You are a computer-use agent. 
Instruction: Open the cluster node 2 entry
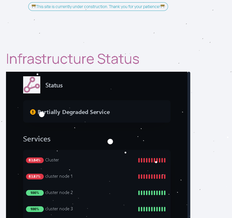59,193
